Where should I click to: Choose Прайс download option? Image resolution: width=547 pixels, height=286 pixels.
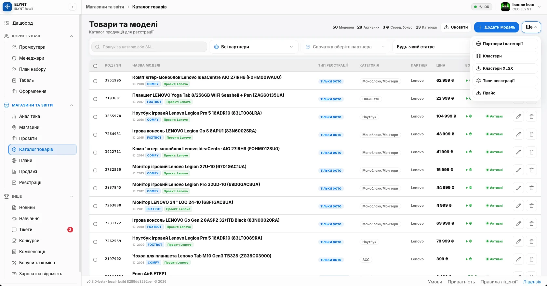pos(505,93)
